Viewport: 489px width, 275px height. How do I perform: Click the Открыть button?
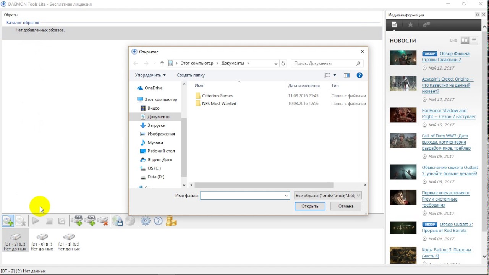[310, 206]
